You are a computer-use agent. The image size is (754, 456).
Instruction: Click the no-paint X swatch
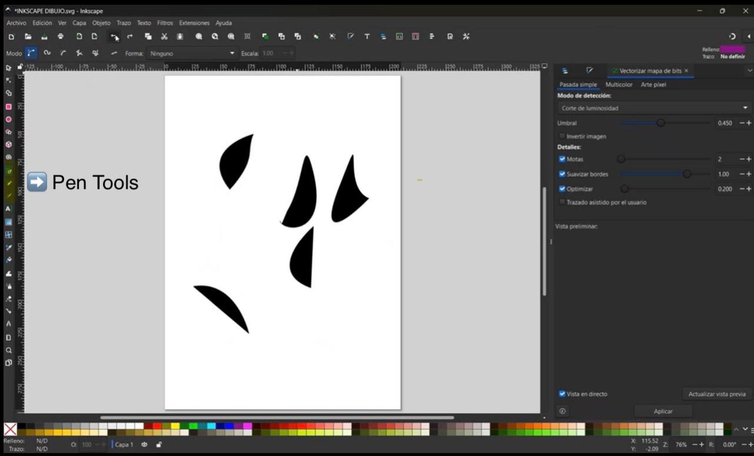(11, 430)
